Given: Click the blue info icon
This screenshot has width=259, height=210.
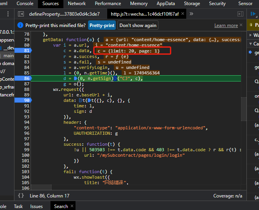Looking at the screenshot, I should [x=20, y=25].
